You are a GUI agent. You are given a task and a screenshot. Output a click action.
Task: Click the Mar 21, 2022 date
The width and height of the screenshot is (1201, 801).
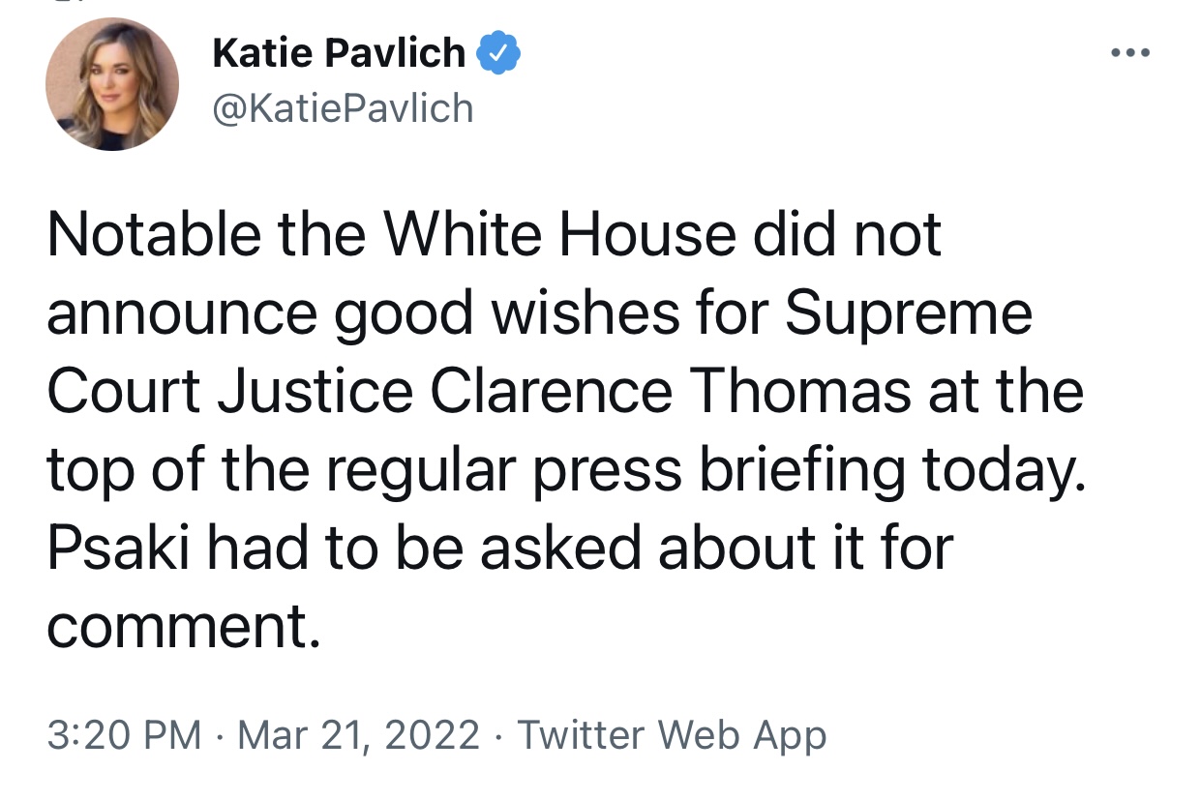coord(358,735)
